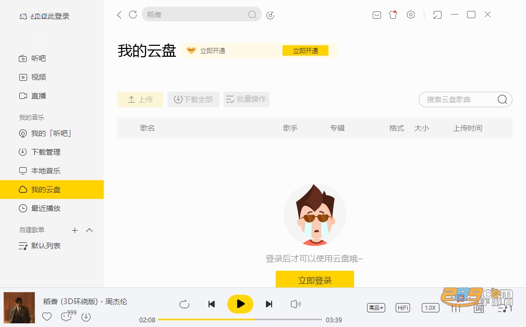Sort by the 歌名 column header
Viewport: 526px width, 327px height.
147,128
